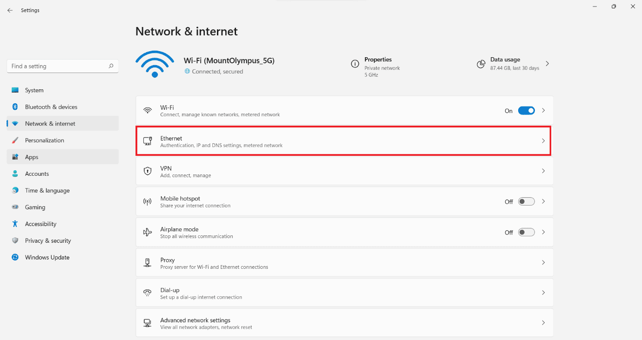Click the Airplane mode plane icon
This screenshot has width=642, height=340.
pos(148,232)
